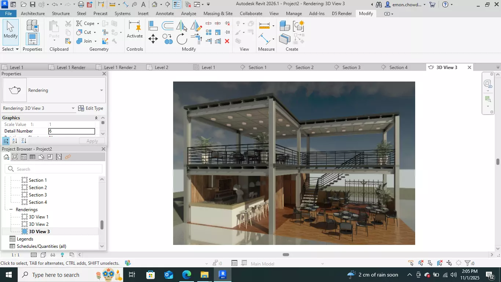Screen dimensions: 501x282
Task: Switch to the Level 1 Render 2 view tab
Action: pyautogui.click(x=120, y=68)
